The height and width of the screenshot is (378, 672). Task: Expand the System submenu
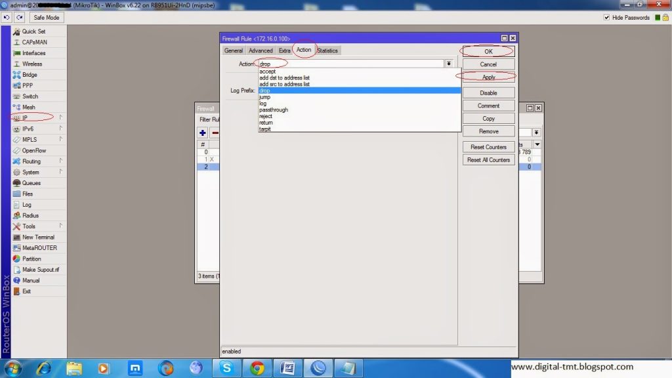click(x=61, y=173)
